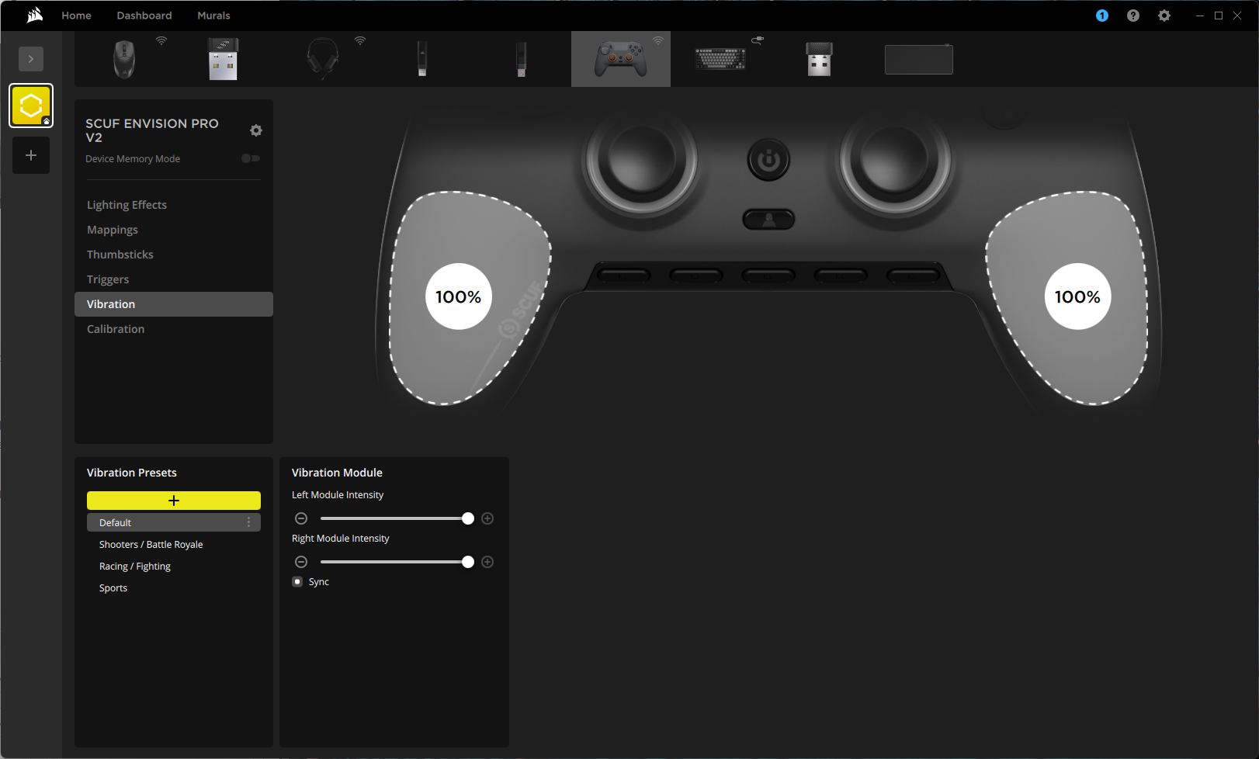This screenshot has width=1259, height=759.
Task: Click the left vibration module 100% zone
Action: point(458,296)
